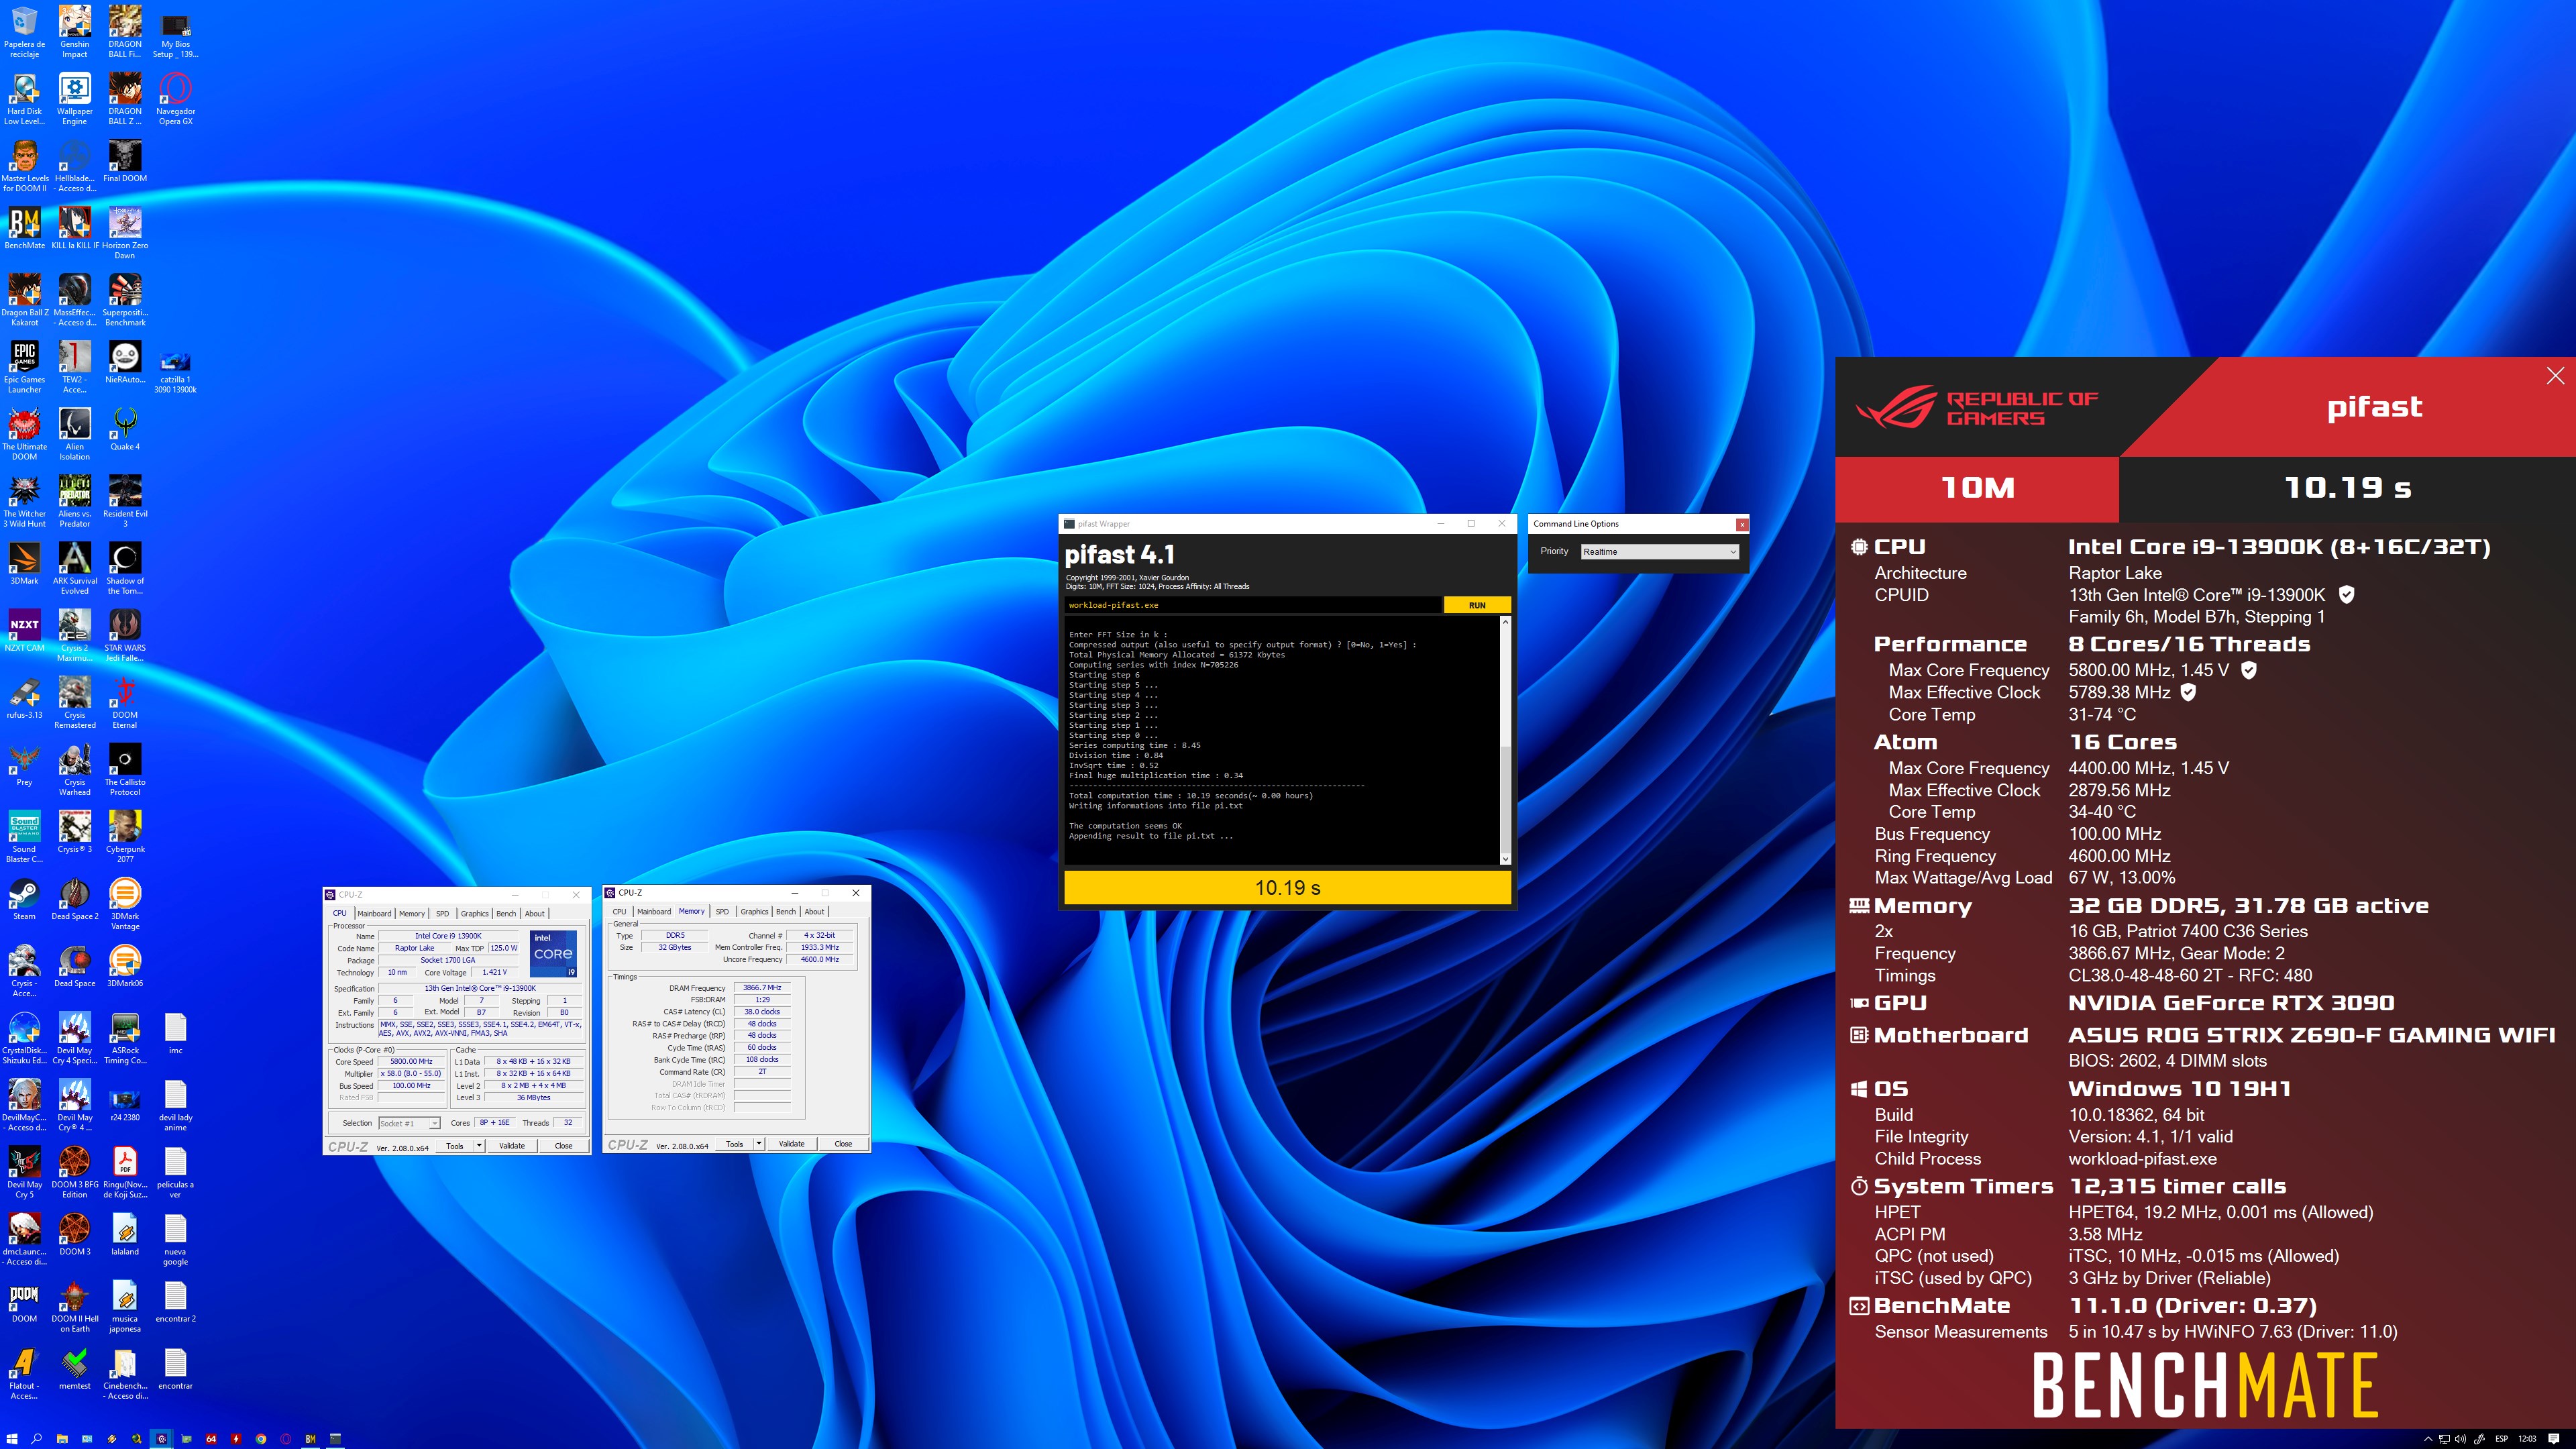The image size is (2576, 1449).
Task: Open the Superposition Benchmark shortcut
Action: tap(125, 301)
